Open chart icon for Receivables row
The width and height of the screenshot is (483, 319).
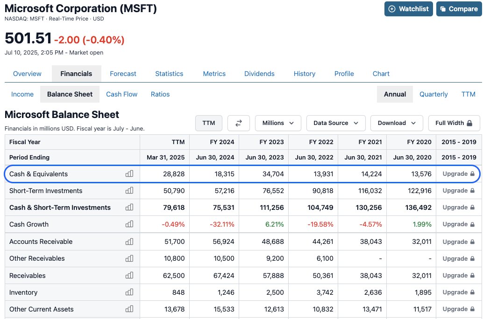(129, 275)
